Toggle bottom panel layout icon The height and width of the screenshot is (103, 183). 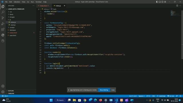(160, 2)
